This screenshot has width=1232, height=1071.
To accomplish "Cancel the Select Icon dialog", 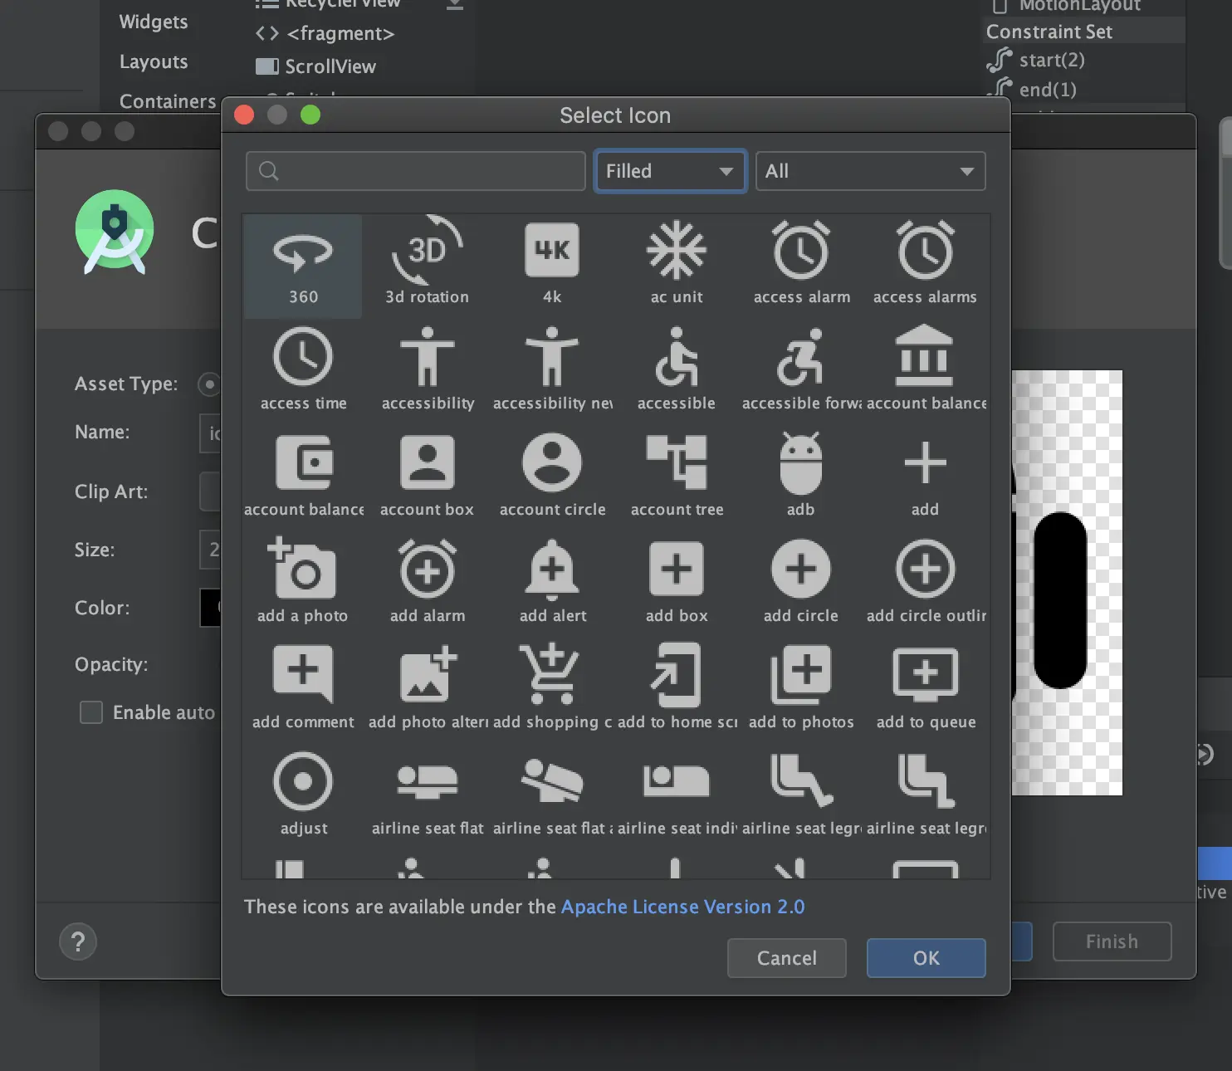I will coord(787,958).
